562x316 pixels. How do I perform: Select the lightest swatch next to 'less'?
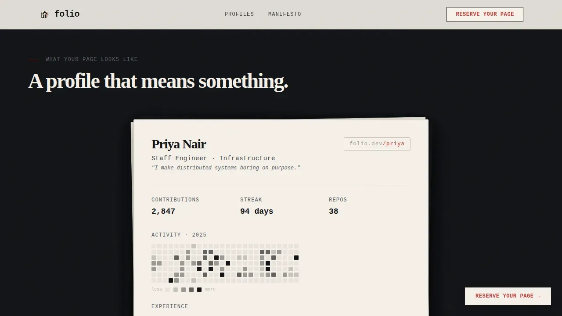tap(168, 290)
